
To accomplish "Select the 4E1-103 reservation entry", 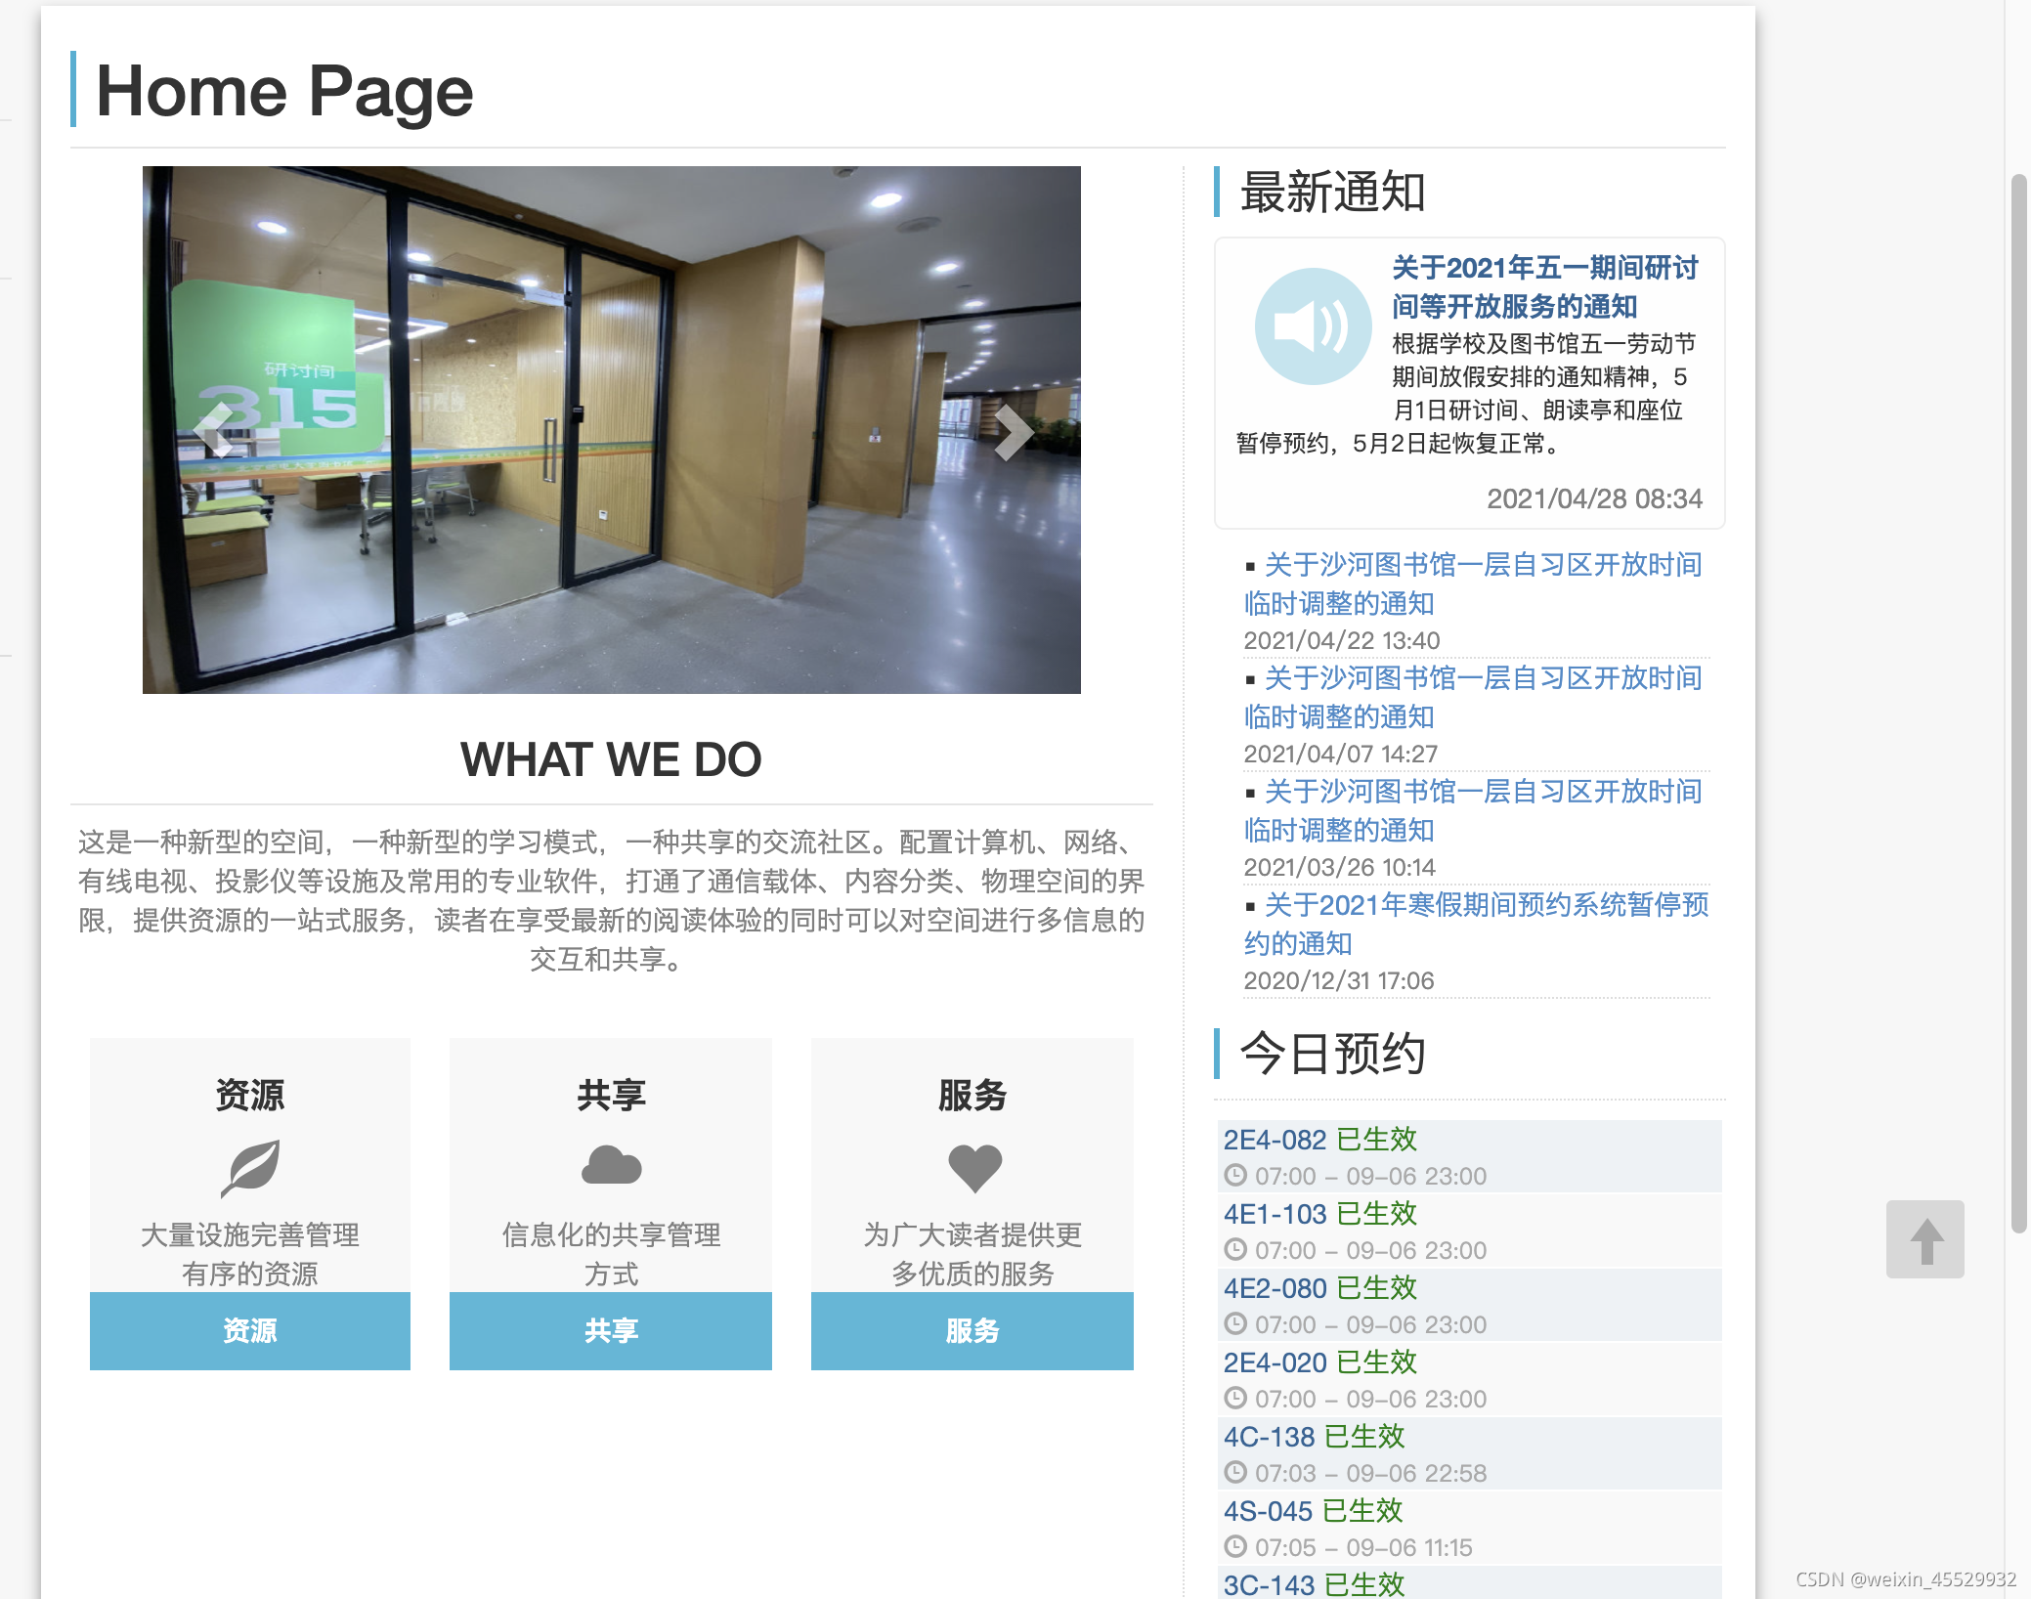I will [1275, 1214].
